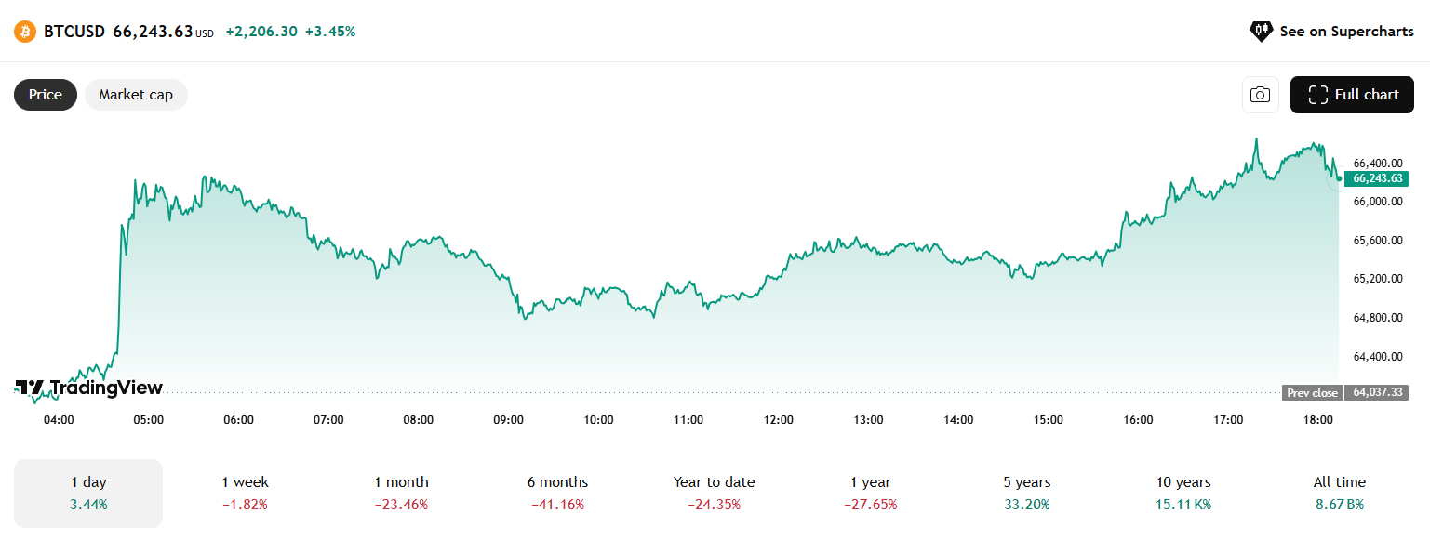Click the Supercharts icon at top right
The height and width of the screenshot is (552, 1430).
[x=1261, y=32]
